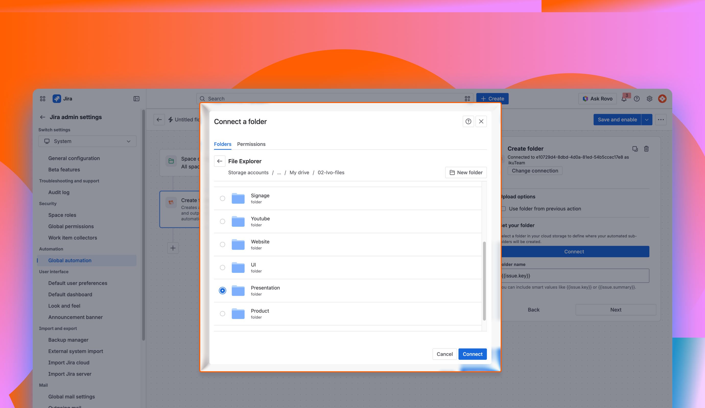Viewport: 705px width, 408px height.
Task: Click the Create button in top bar
Action: pos(492,99)
